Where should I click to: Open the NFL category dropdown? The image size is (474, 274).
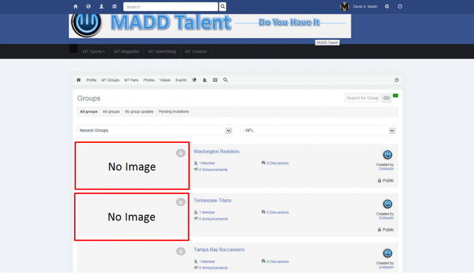[x=319, y=130]
